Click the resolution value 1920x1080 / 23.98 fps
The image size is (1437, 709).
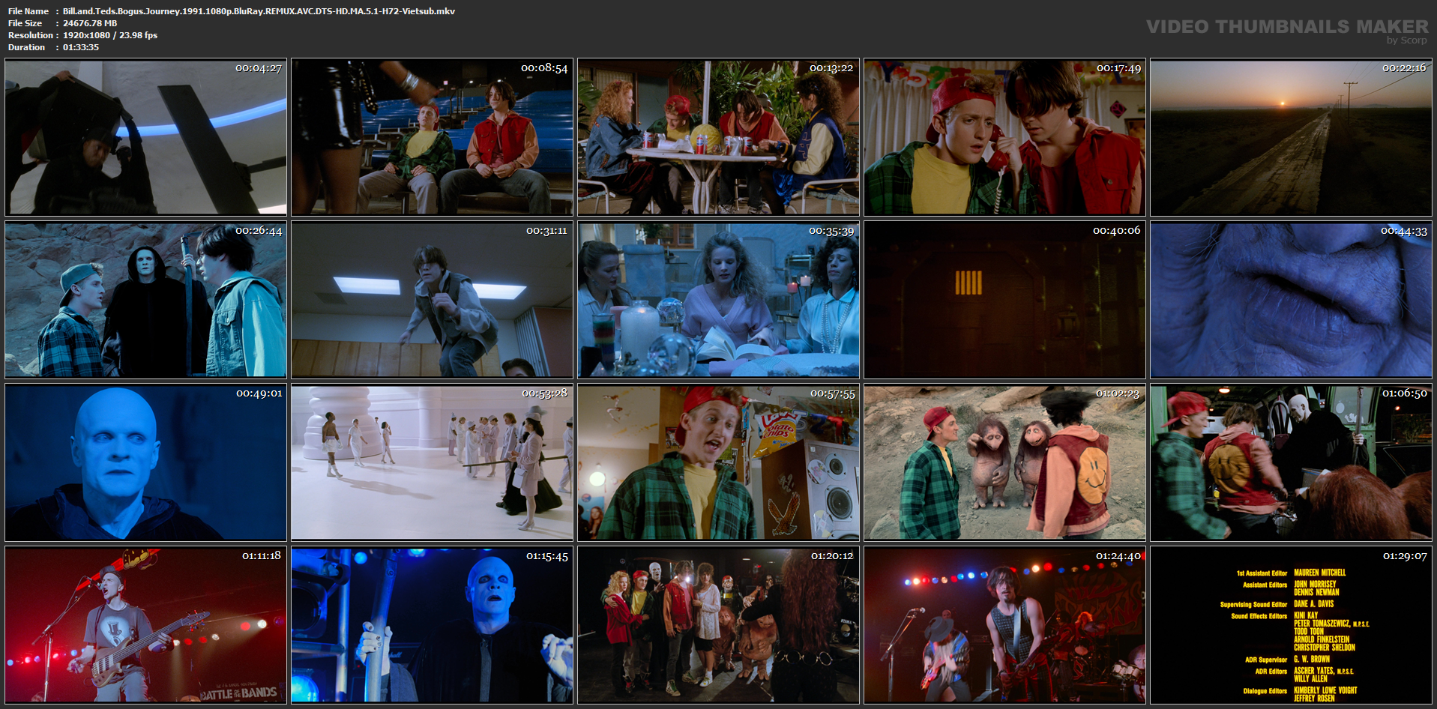point(110,35)
